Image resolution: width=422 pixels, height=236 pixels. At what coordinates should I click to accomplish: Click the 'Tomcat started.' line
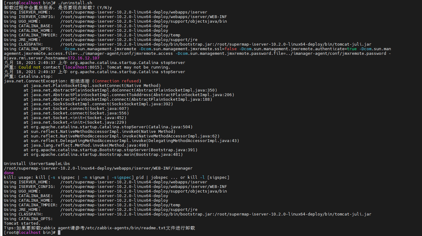(22, 223)
